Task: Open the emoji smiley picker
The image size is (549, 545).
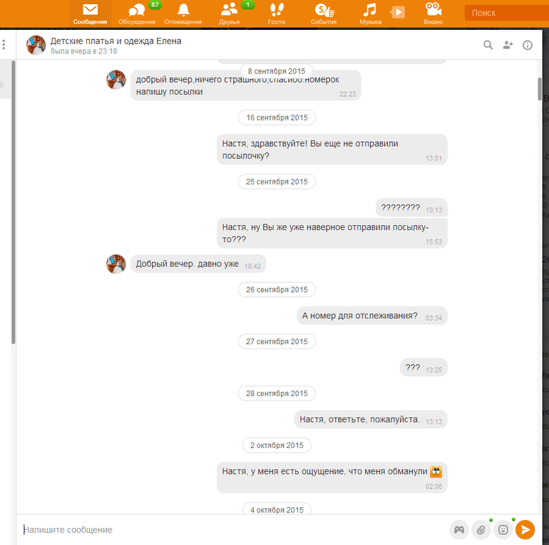Action: 503,529
